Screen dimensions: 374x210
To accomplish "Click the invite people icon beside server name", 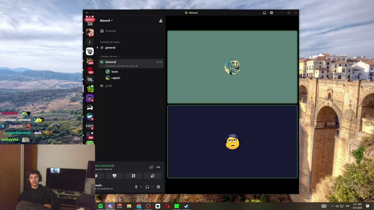I will pyautogui.click(x=161, y=21).
